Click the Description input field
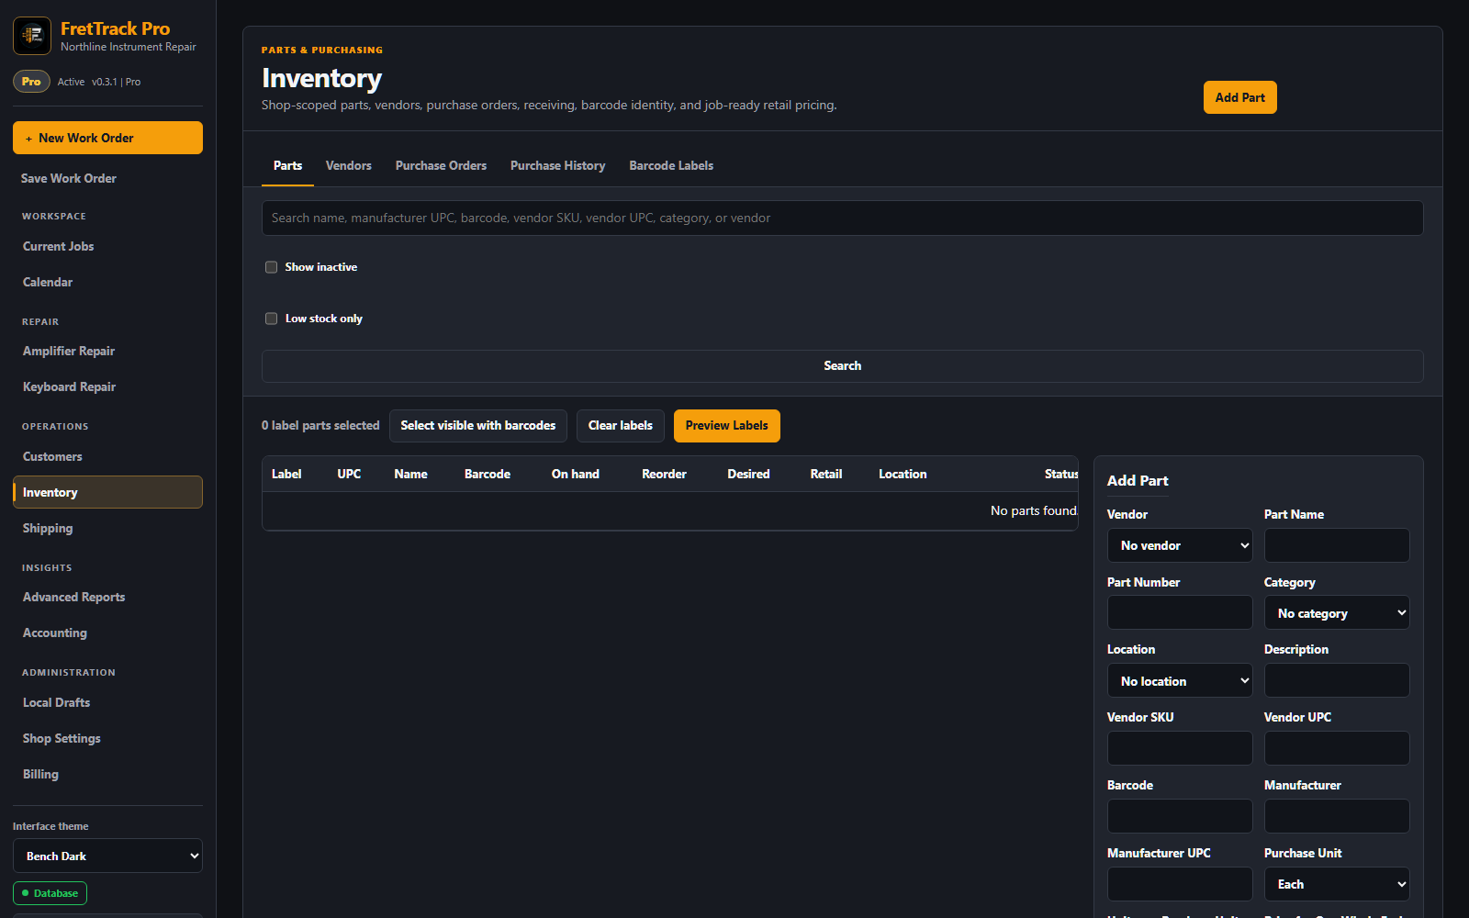Screen dimensions: 1469x918 (x=1337, y=681)
